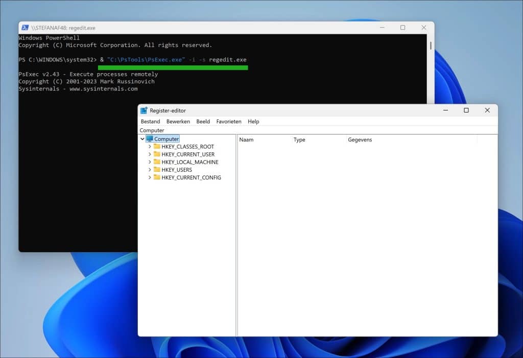Click the HKEY_CLASSES_ROOT folder icon

[157, 146]
